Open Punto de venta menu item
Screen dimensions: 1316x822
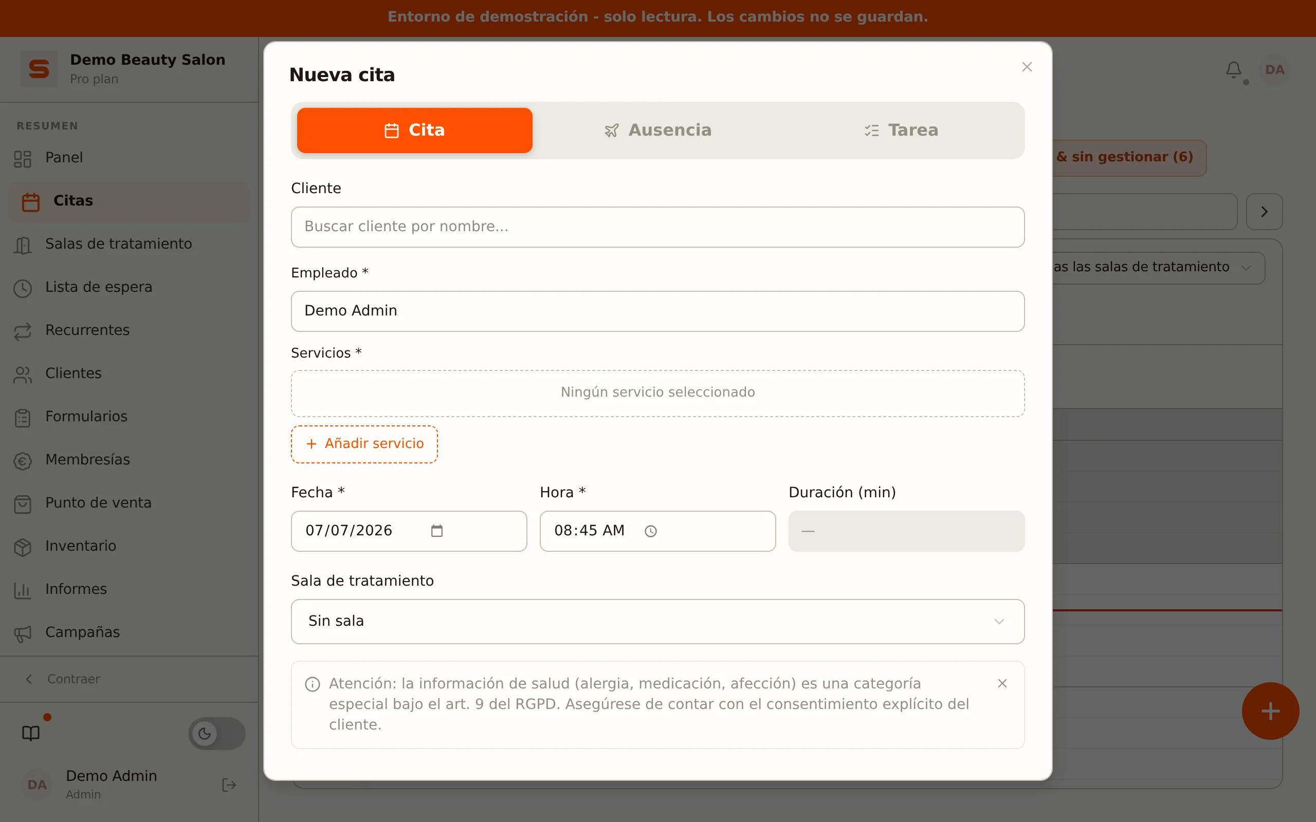coord(129,503)
